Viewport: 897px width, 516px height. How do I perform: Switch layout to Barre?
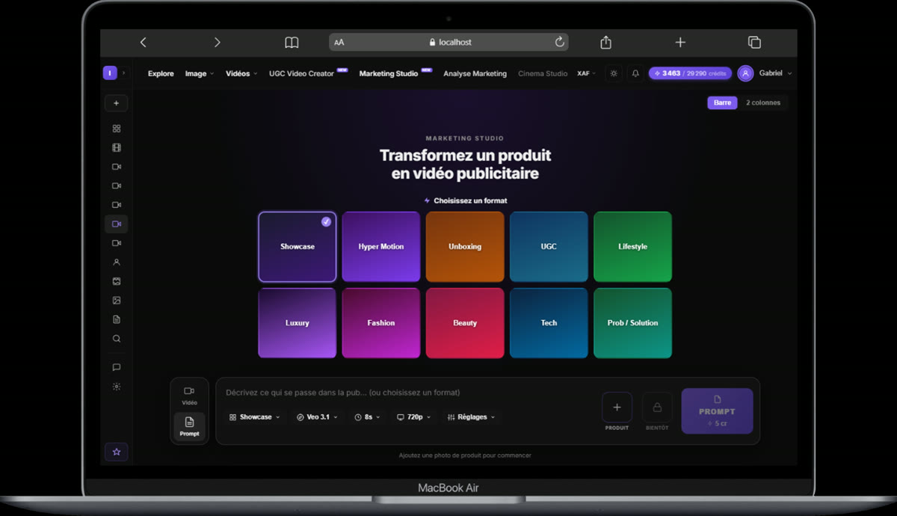[x=722, y=102]
